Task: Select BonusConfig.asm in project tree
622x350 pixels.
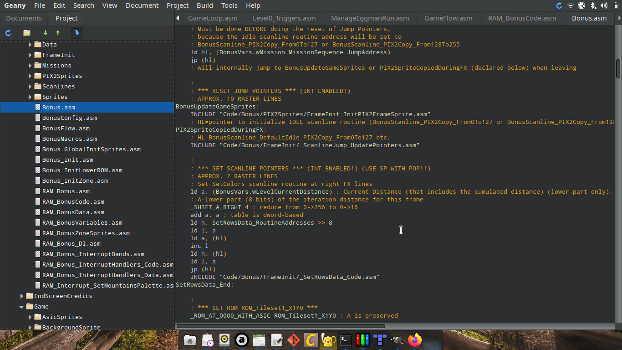Action: (x=69, y=118)
